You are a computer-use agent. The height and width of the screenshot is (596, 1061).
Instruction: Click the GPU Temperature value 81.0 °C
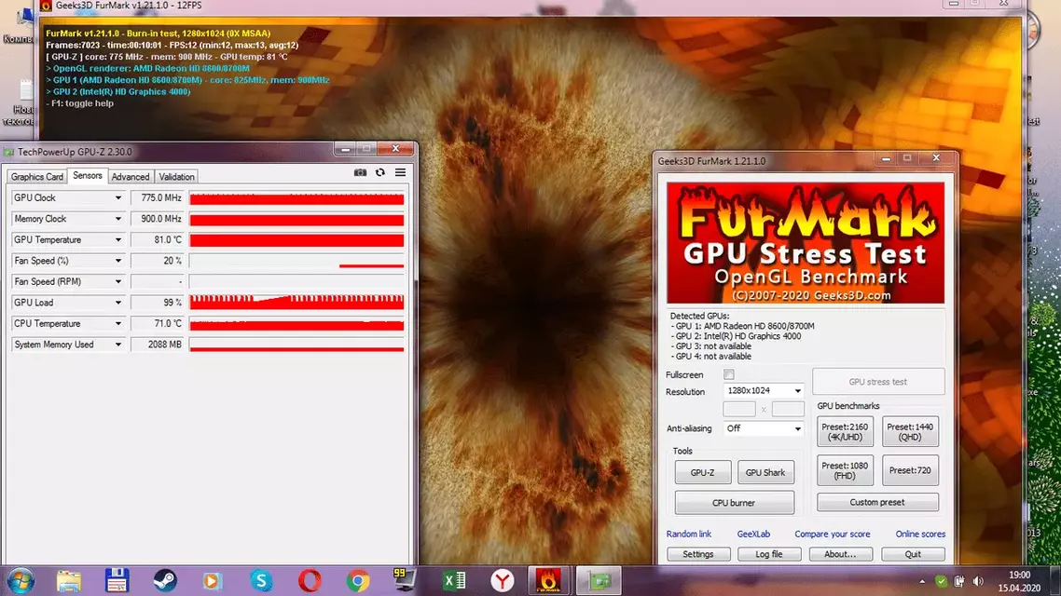coord(158,240)
